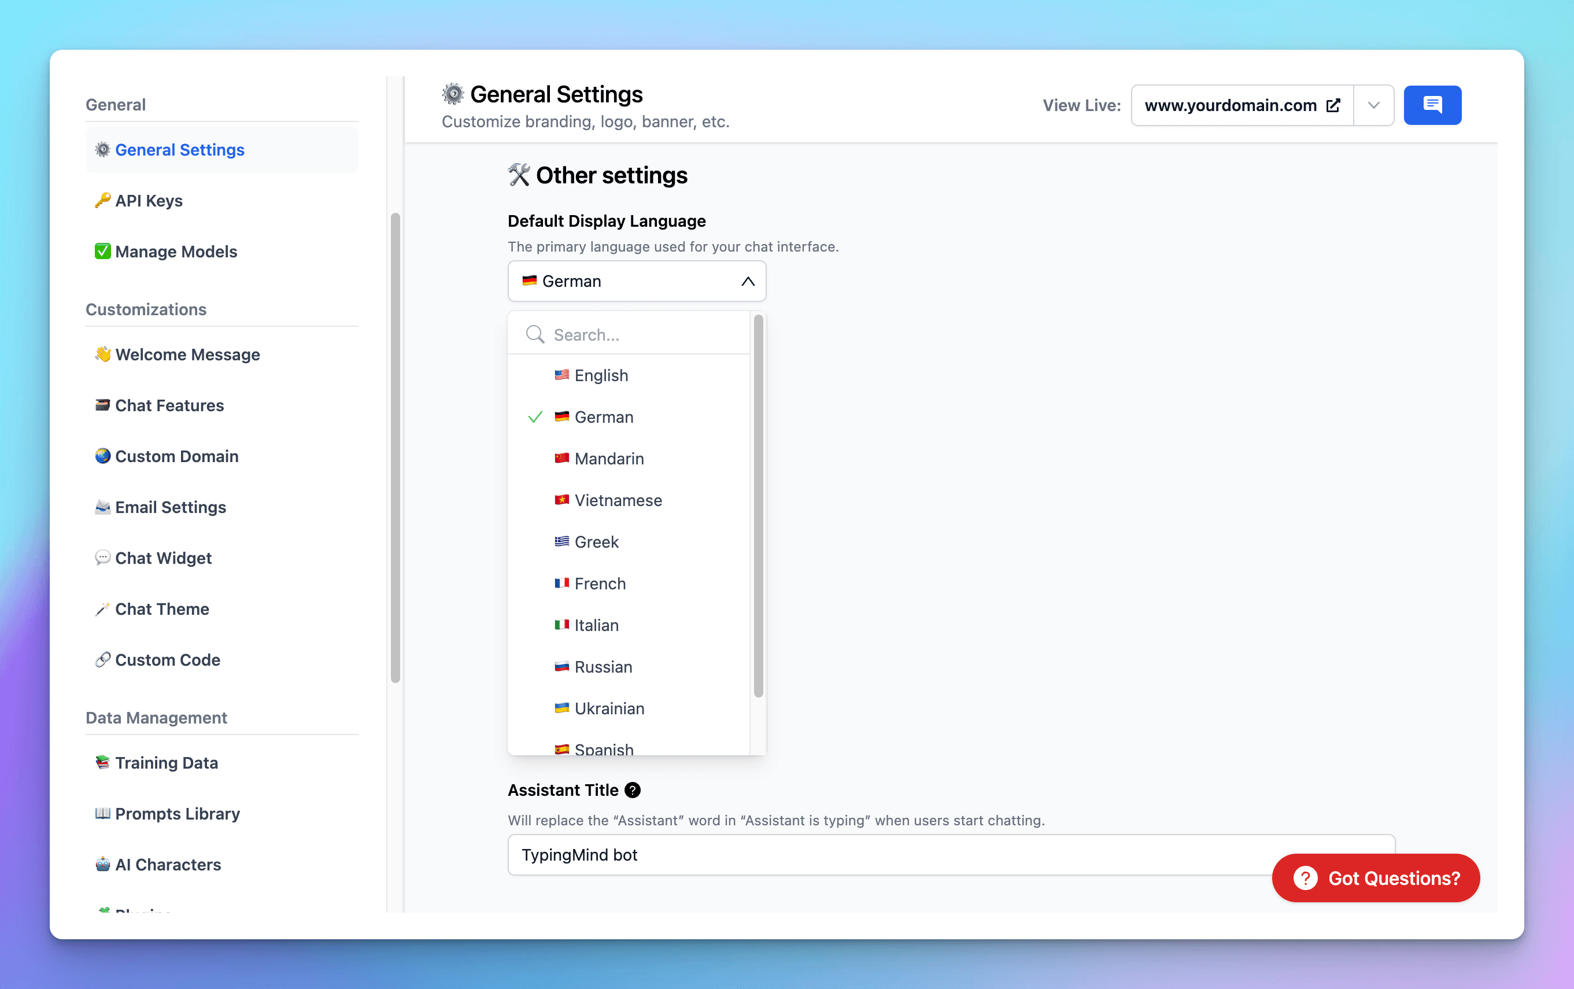Pick French in the language dropdown list

600,584
